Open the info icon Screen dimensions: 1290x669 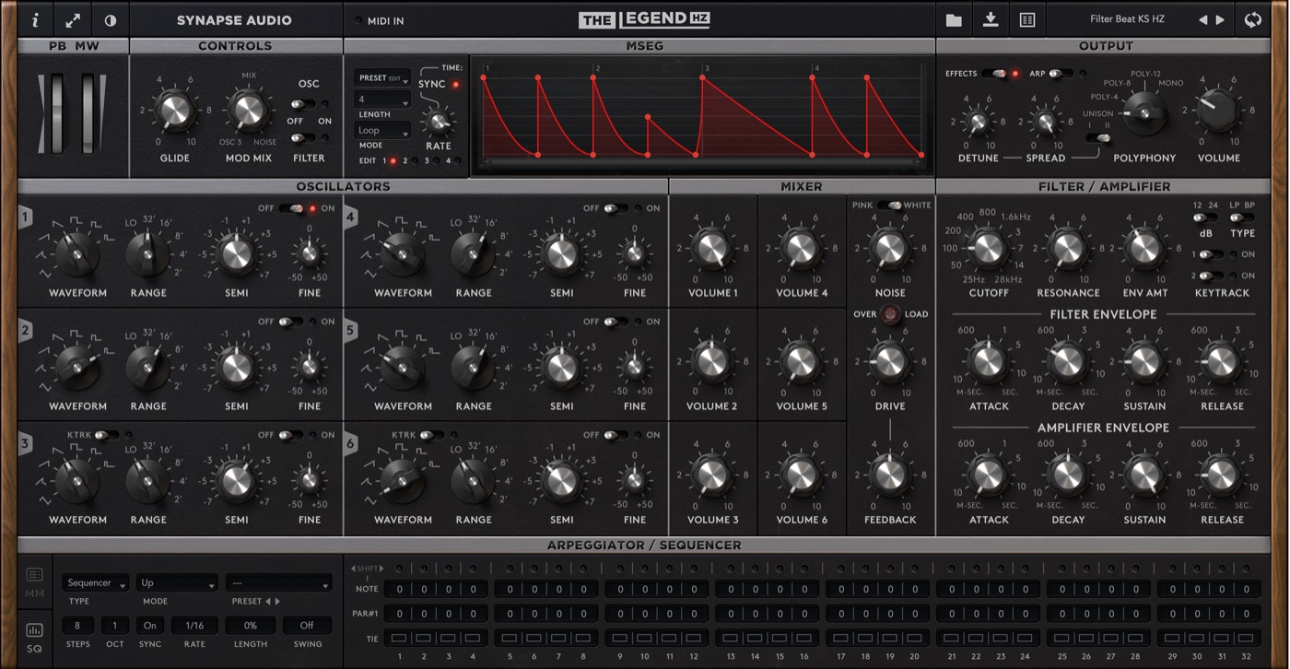click(36, 19)
